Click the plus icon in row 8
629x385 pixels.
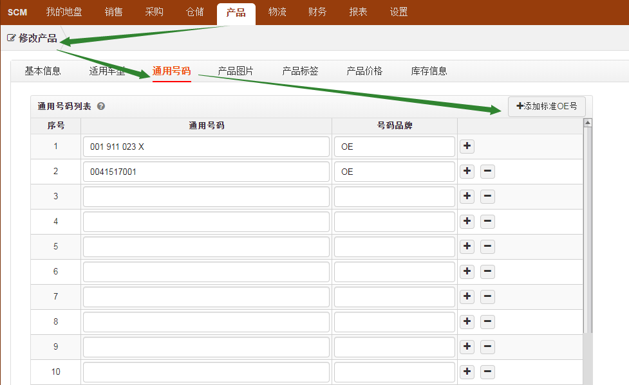tap(467, 322)
